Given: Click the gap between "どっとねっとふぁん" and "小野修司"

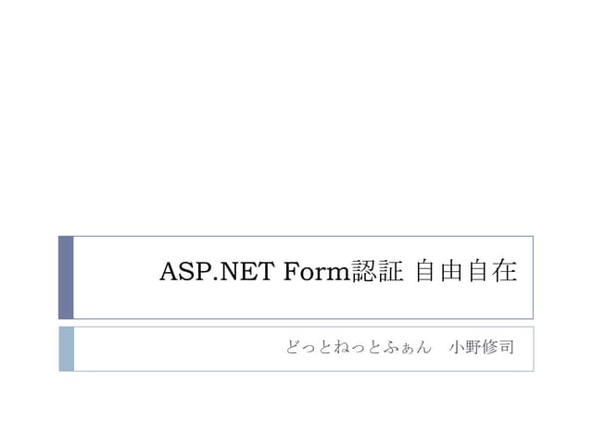Looking at the screenshot, I should point(440,350).
